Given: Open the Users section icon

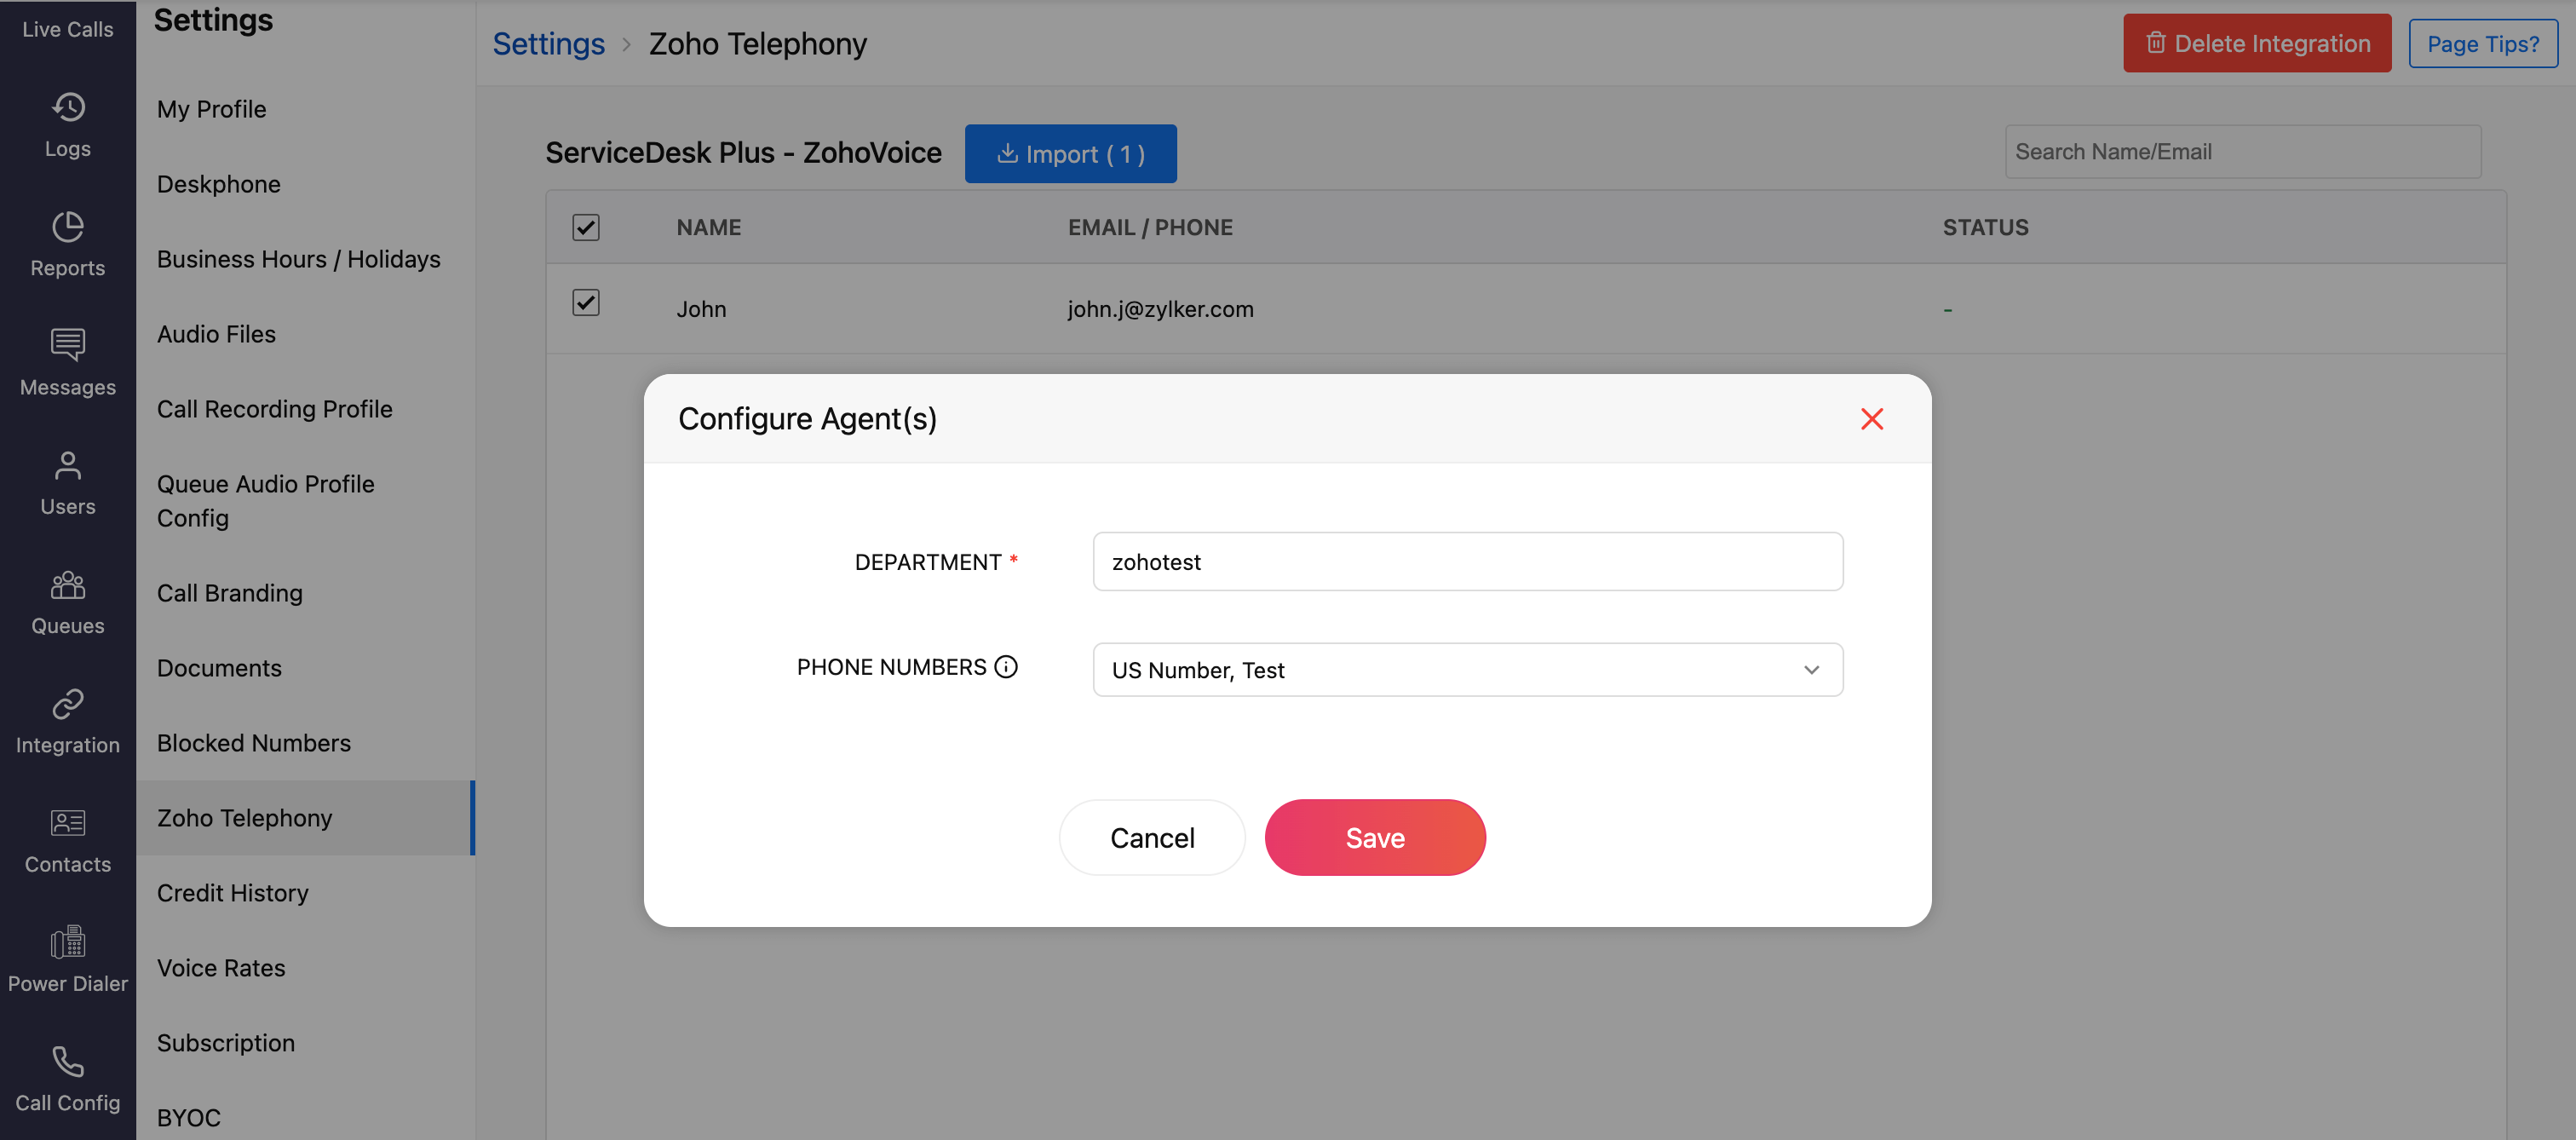Looking at the screenshot, I should [x=67, y=466].
